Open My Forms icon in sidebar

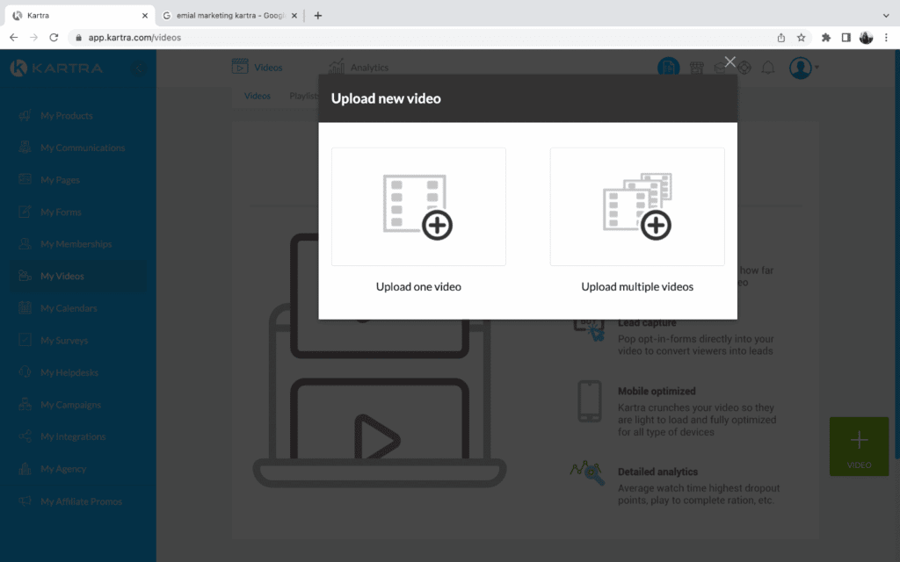[25, 212]
